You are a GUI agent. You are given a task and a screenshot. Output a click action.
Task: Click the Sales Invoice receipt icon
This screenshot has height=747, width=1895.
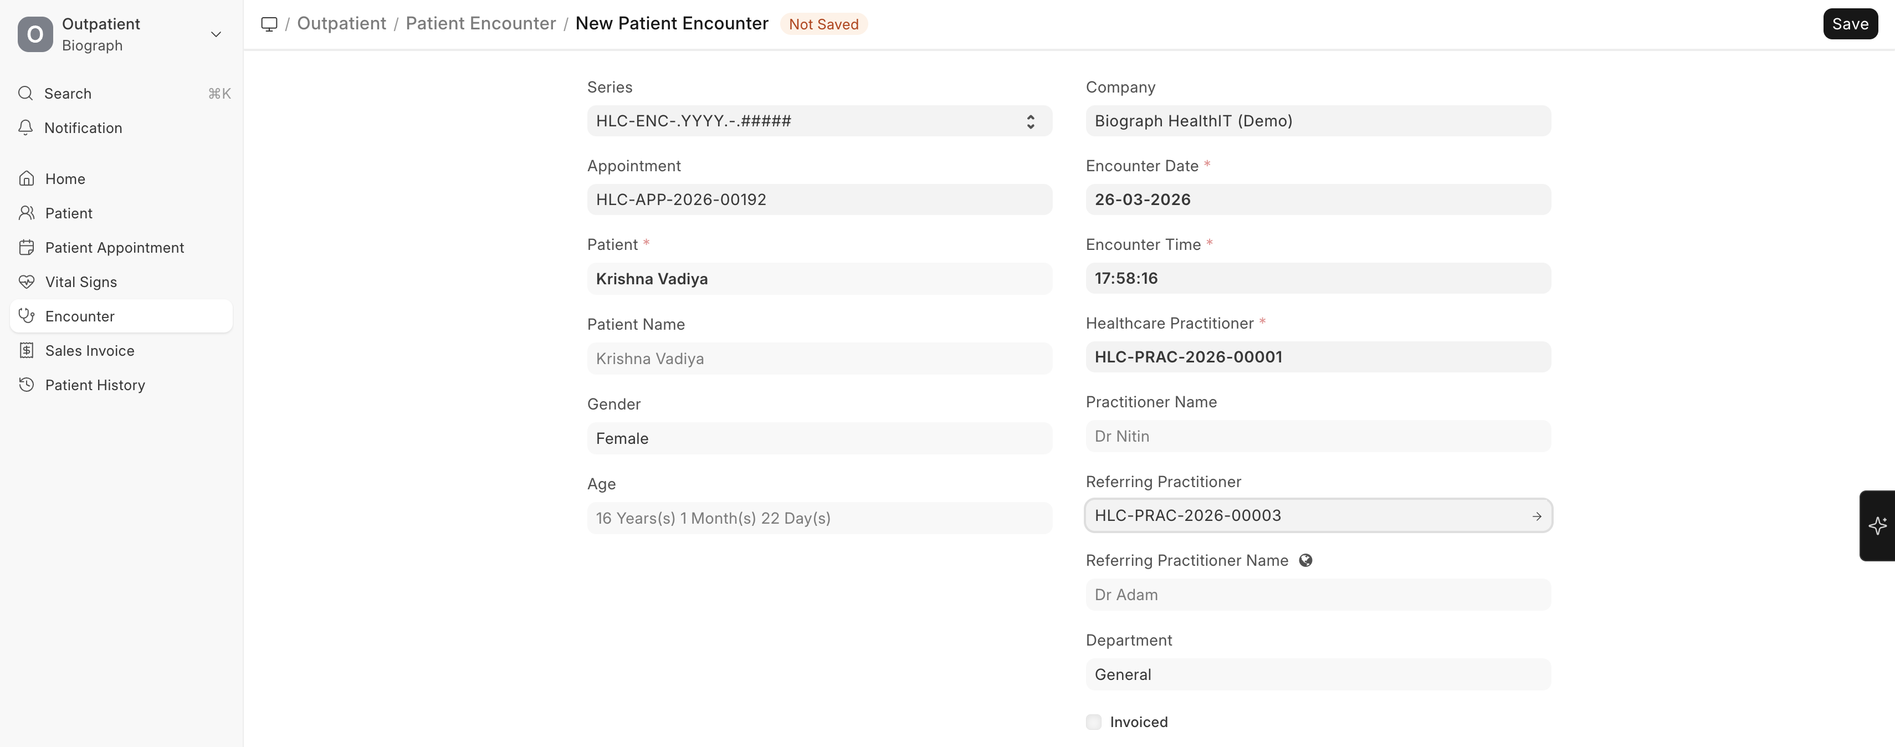27,350
